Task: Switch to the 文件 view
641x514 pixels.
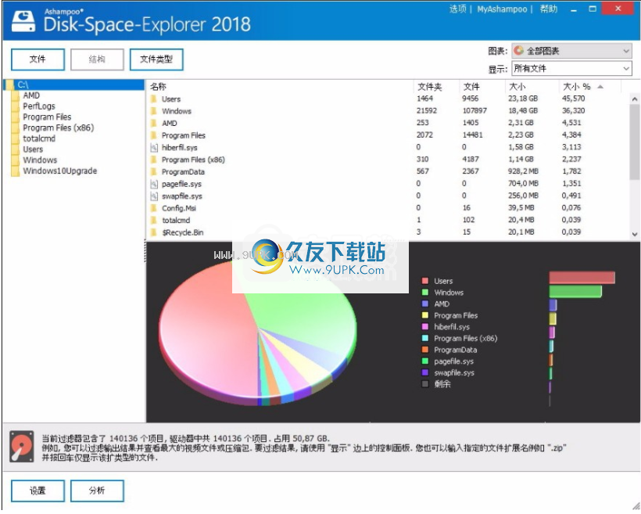Action: [x=38, y=59]
